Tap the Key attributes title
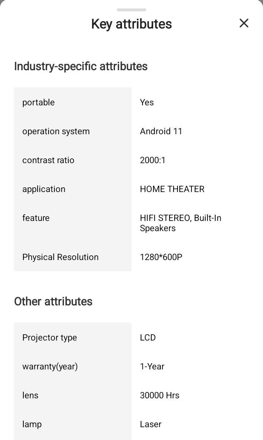This screenshot has width=263, height=440. point(131,24)
